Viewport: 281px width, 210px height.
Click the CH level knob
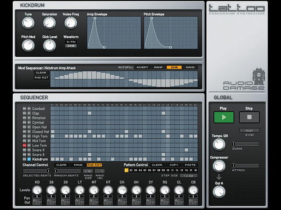click(x=122, y=190)
